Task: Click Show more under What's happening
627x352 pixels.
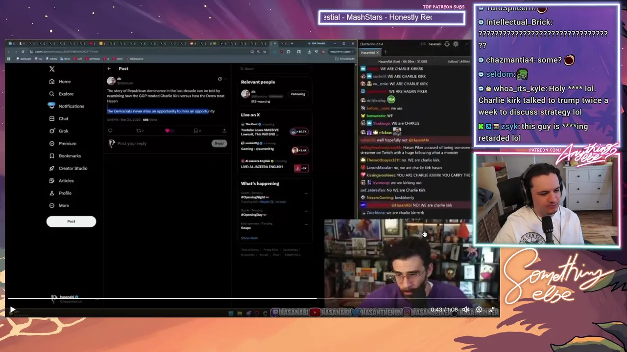Action: (x=249, y=238)
